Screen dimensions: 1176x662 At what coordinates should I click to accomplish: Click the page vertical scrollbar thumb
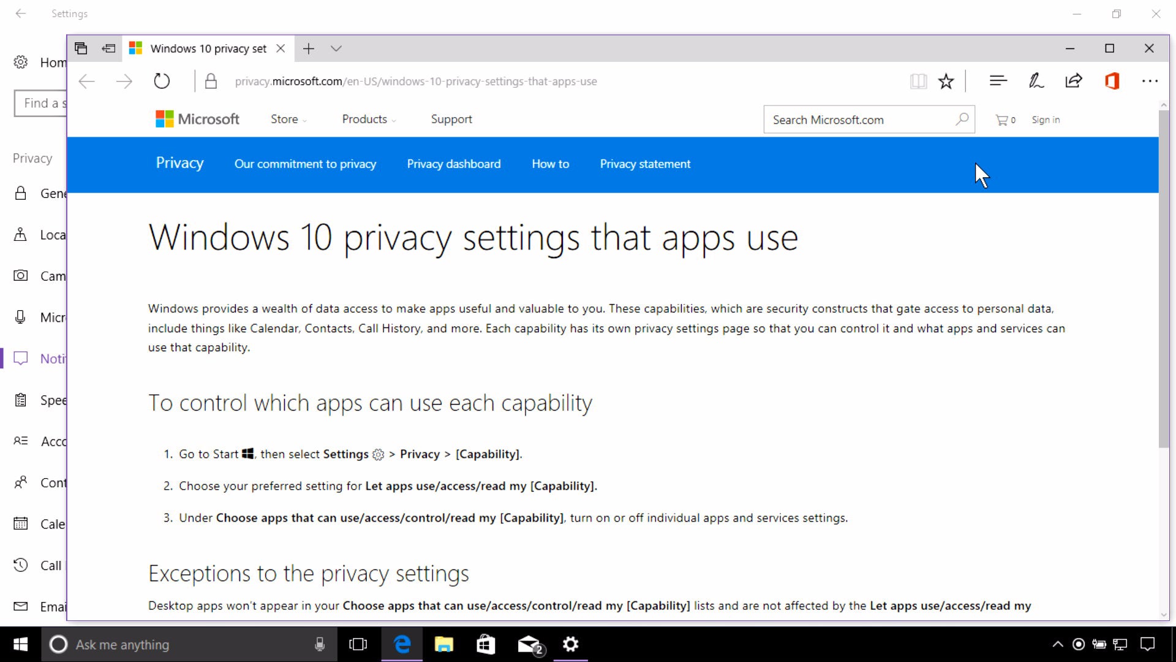coord(1164,279)
